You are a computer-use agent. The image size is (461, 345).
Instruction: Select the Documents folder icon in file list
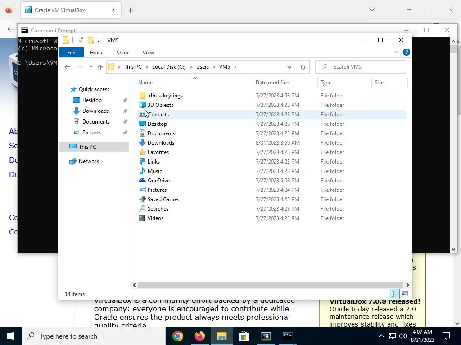[x=142, y=133]
